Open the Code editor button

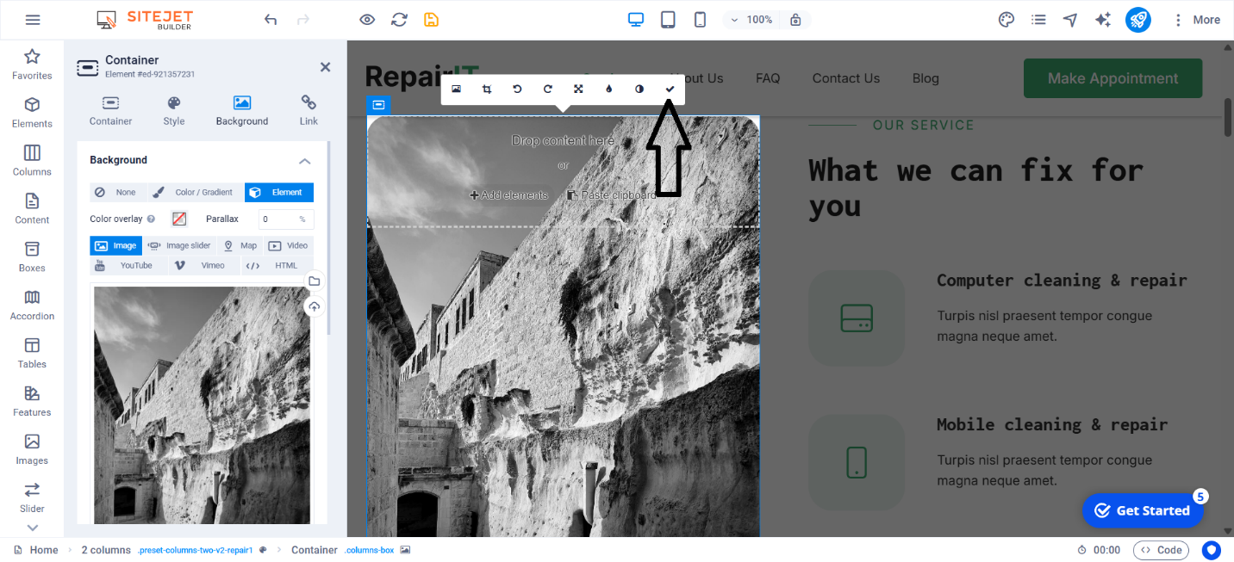(x=1161, y=550)
